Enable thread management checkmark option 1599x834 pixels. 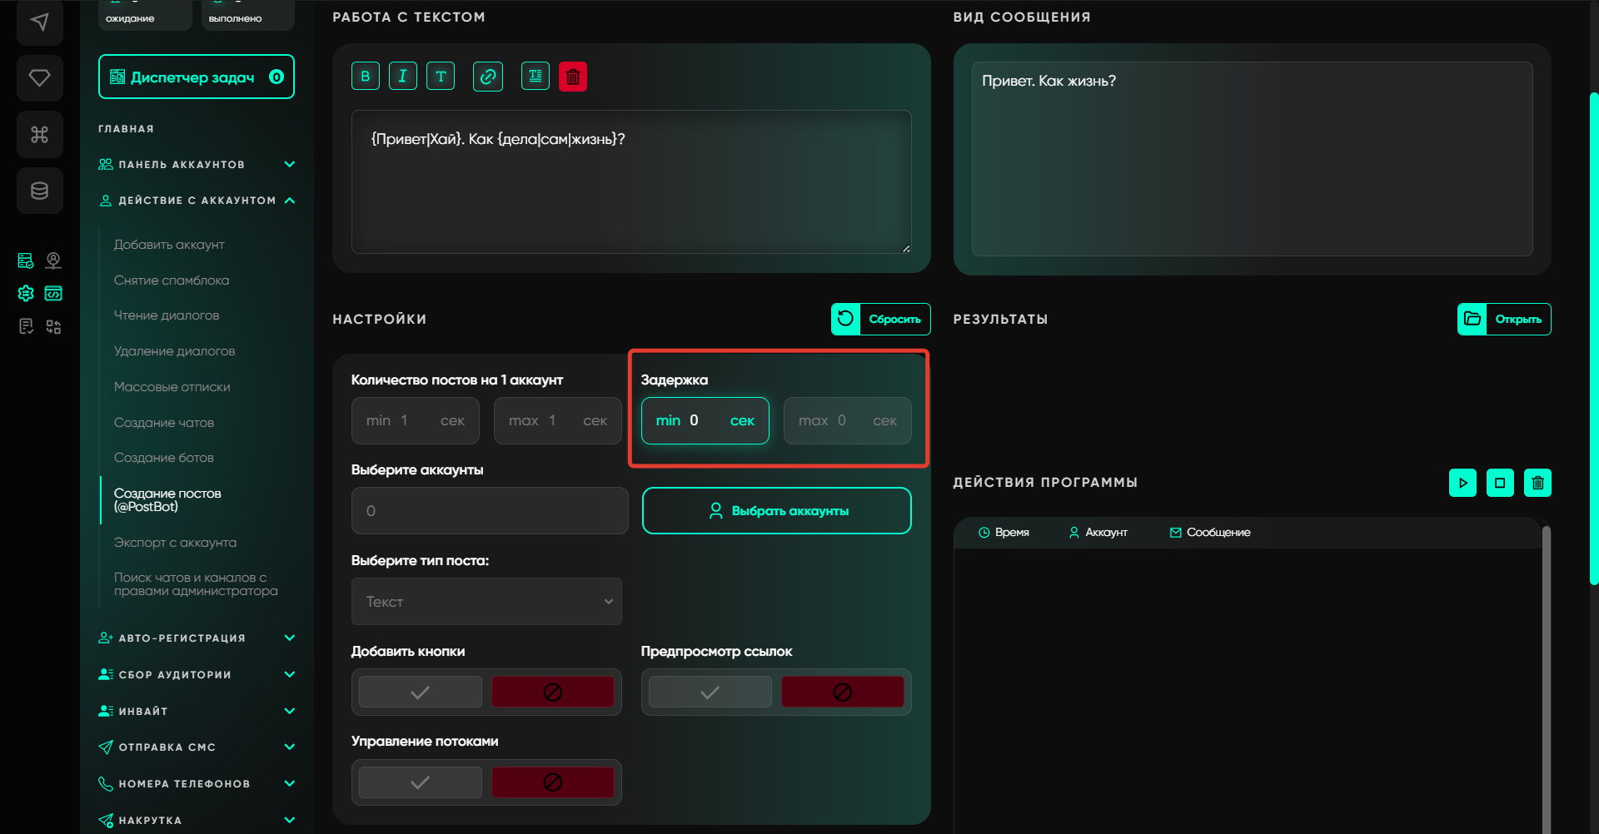pyautogui.click(x=421, y=782)
